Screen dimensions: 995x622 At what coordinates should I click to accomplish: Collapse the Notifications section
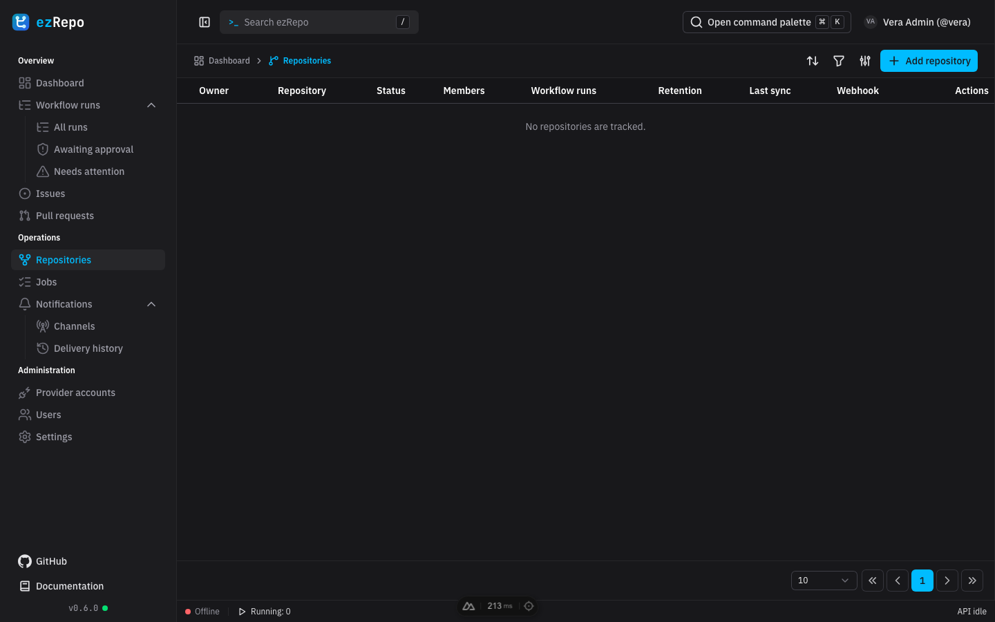[151, 304]
